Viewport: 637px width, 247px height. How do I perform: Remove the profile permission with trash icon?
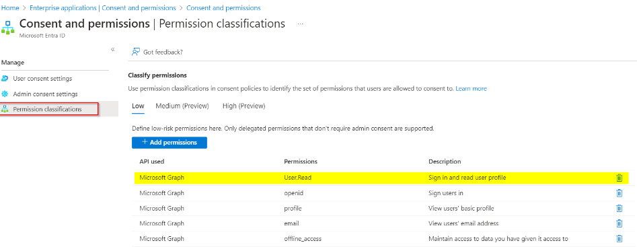click(619, 208)
